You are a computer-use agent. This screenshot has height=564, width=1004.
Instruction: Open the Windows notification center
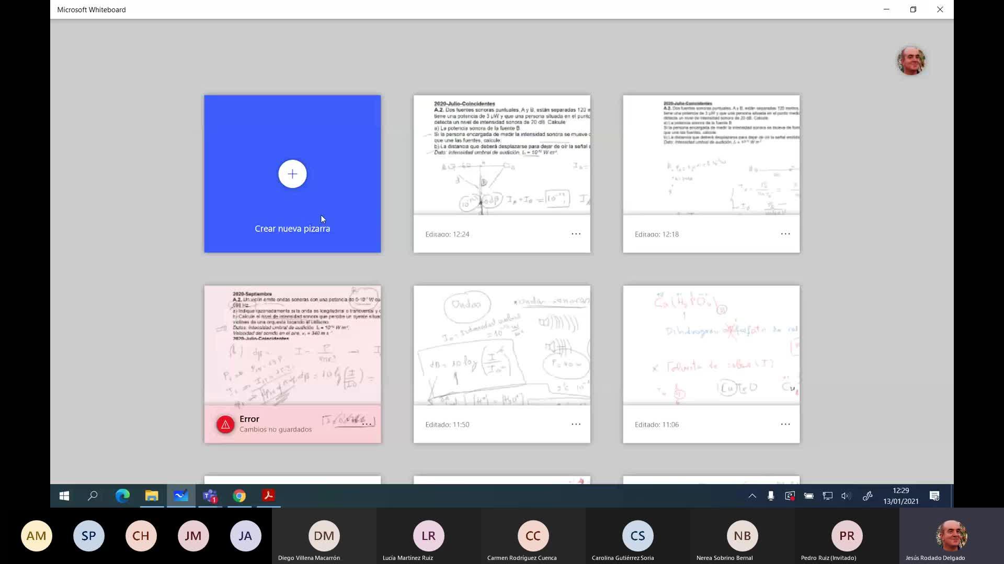(934, 496)
